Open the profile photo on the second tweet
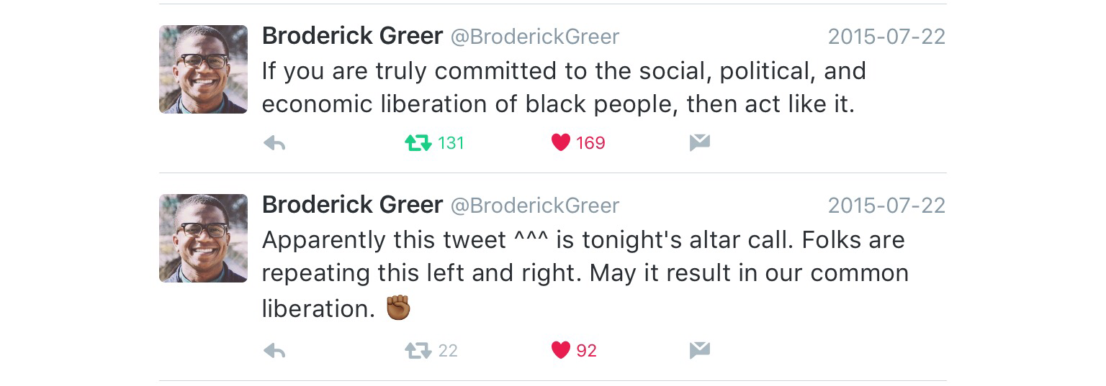1106x386 pixels. tap(203, 238)
